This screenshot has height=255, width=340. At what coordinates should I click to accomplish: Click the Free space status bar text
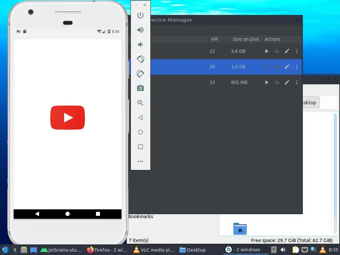pos(292,240)
